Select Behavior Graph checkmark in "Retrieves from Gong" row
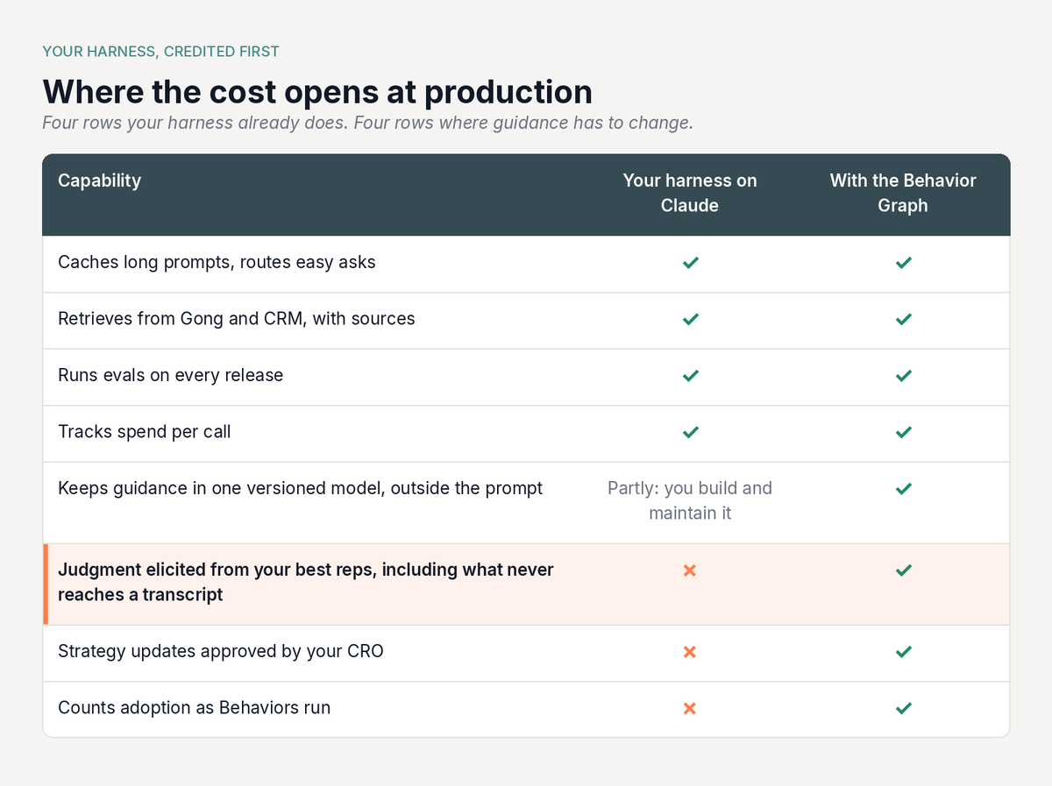 point(904,319)
